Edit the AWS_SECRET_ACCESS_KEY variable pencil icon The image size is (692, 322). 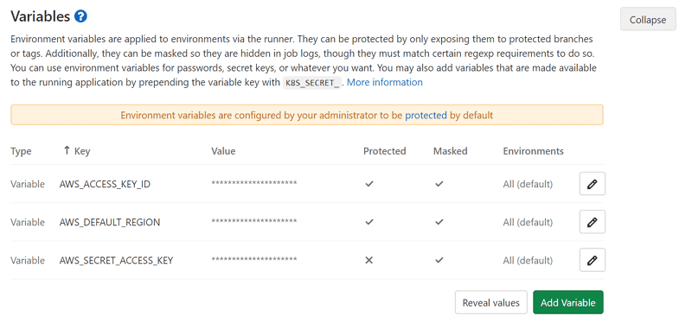click(592, 260)
